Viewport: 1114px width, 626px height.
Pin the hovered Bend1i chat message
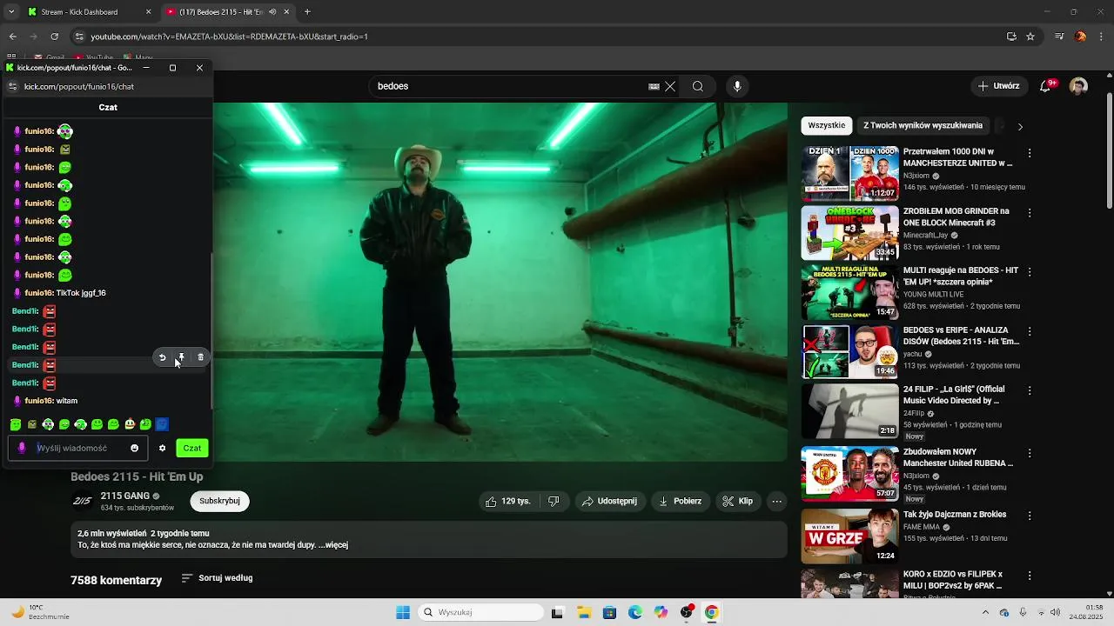click(181, 357)
